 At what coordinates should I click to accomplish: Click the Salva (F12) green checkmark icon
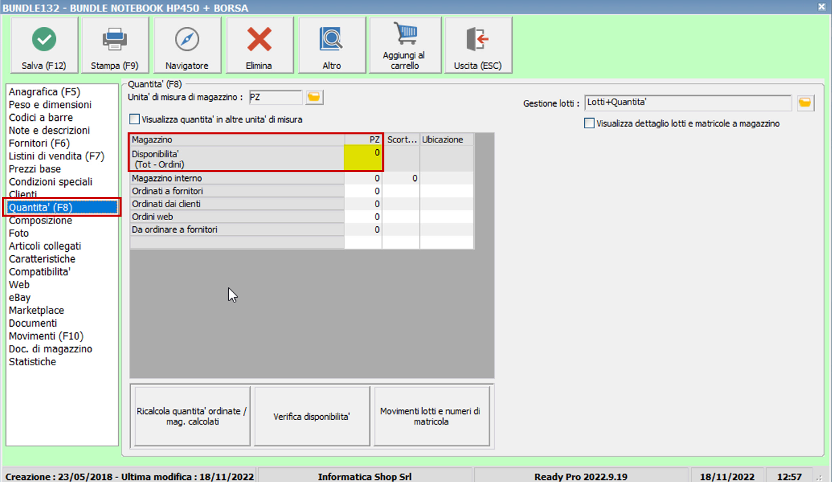(45, 40)
